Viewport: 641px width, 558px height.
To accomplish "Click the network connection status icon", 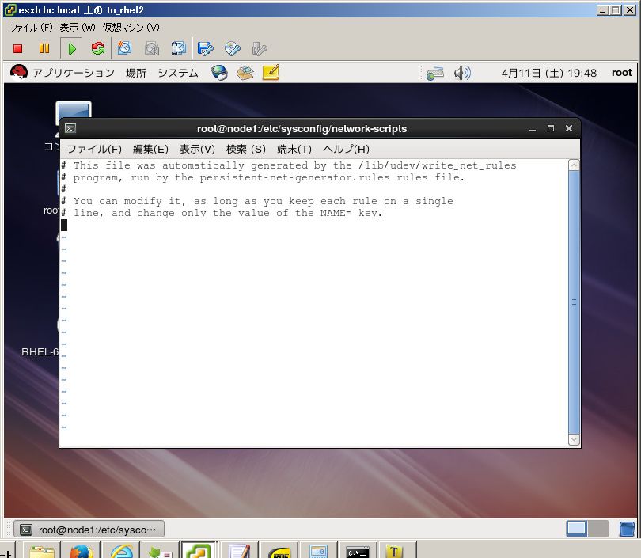I will pos(435,73).
